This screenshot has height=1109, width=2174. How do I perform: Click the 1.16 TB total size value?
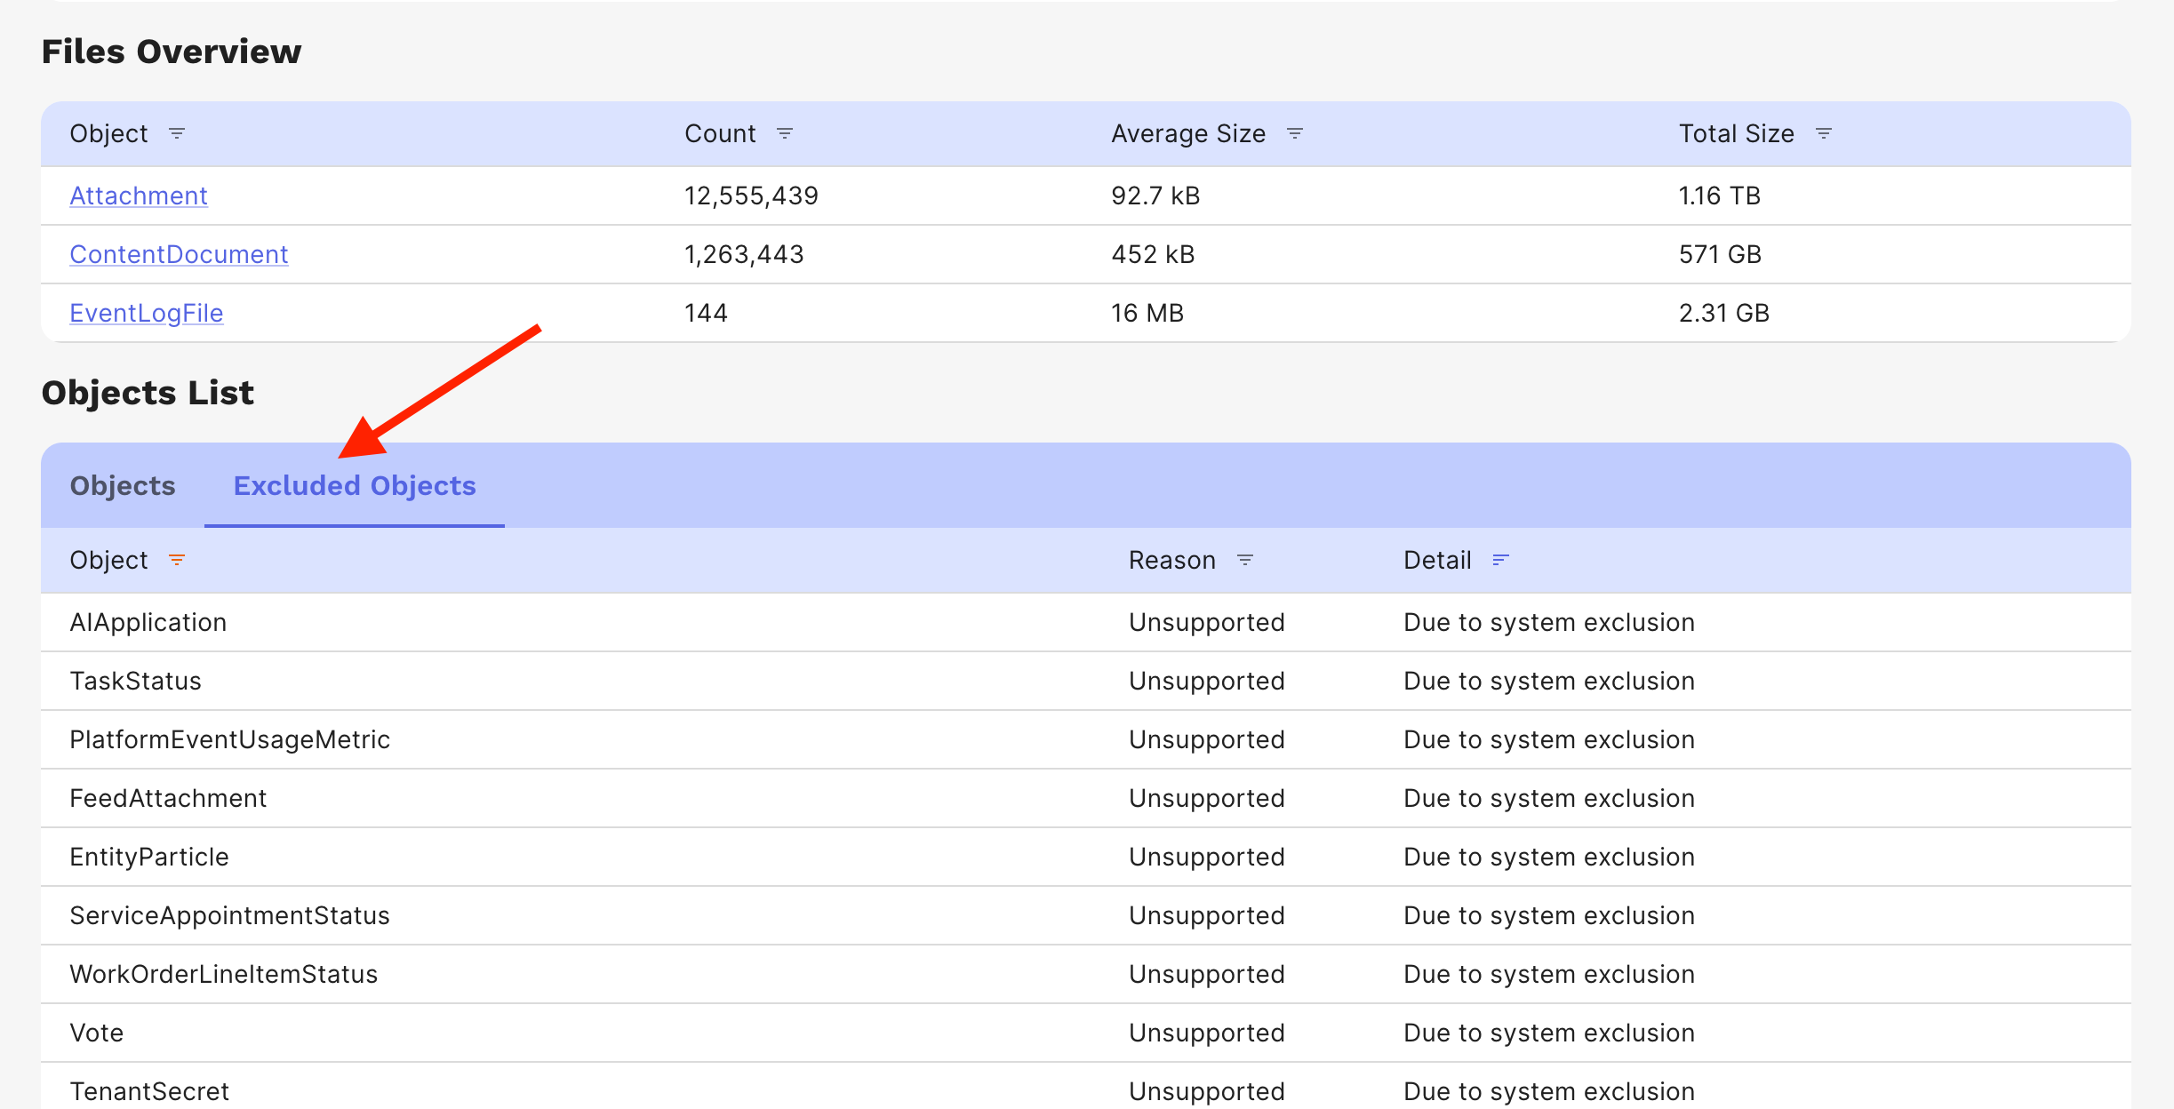[x=1720, y=195]
